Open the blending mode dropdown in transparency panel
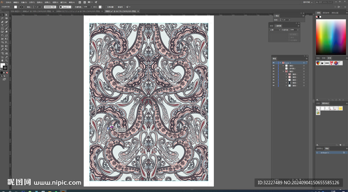 [275, 30]
